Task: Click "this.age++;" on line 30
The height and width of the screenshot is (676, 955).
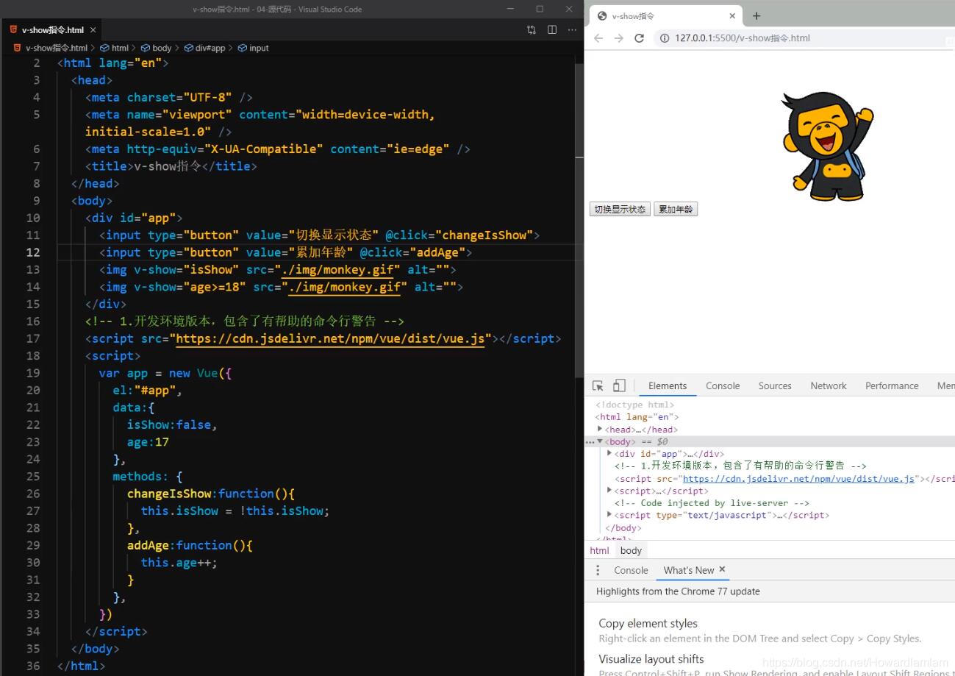Action: coord(179,563)
